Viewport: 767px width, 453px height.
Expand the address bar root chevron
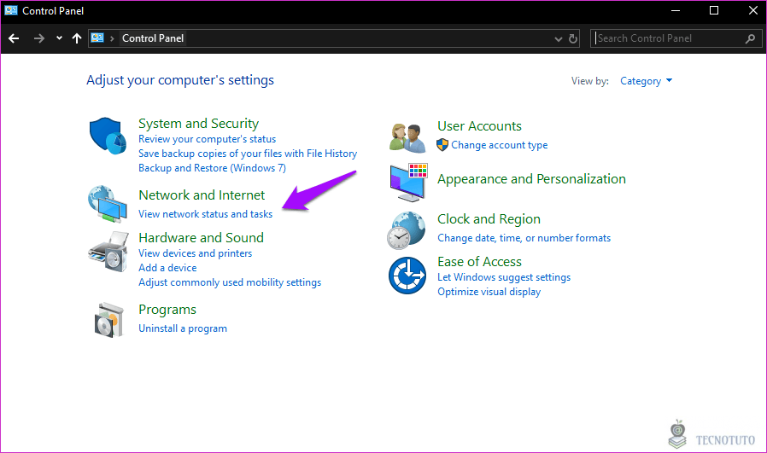(x=112, y=38)
